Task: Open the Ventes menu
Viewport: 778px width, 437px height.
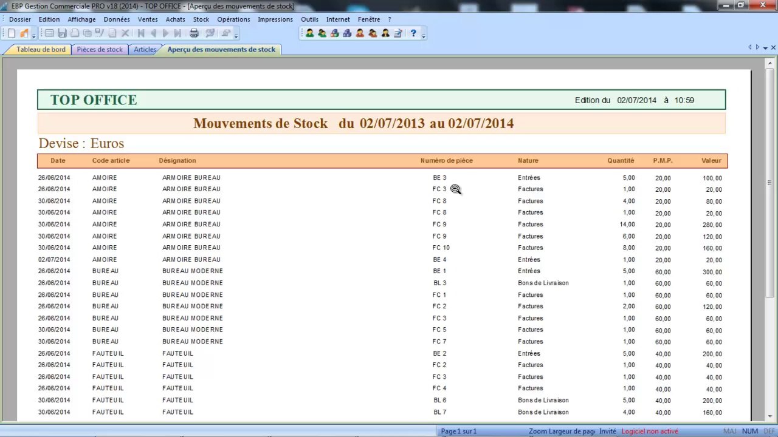Action: 148,19
